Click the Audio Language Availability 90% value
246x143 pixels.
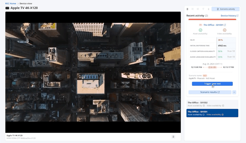(x=220, y=57)
